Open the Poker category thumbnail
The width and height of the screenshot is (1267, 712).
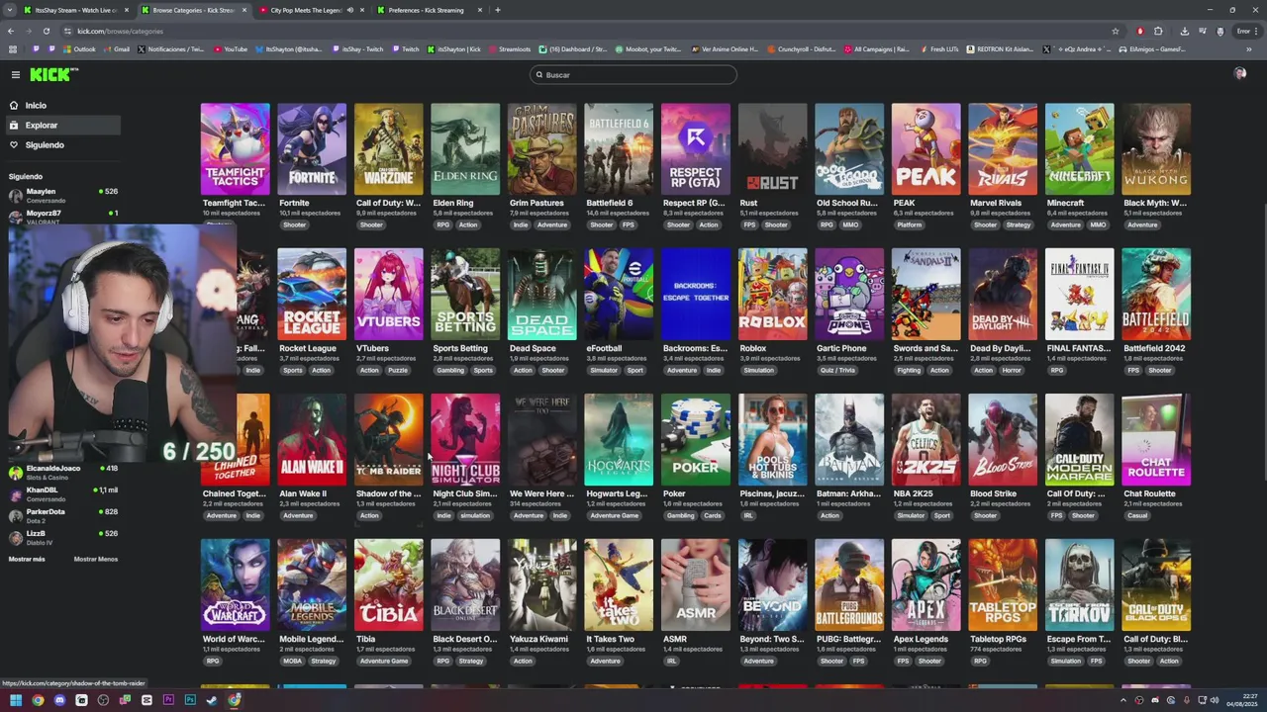click(696, 439)
